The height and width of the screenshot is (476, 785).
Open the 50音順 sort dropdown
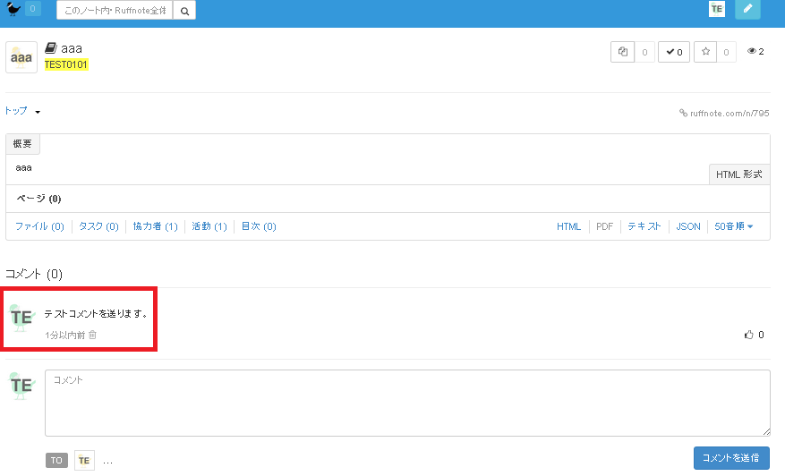pos(733,226)
